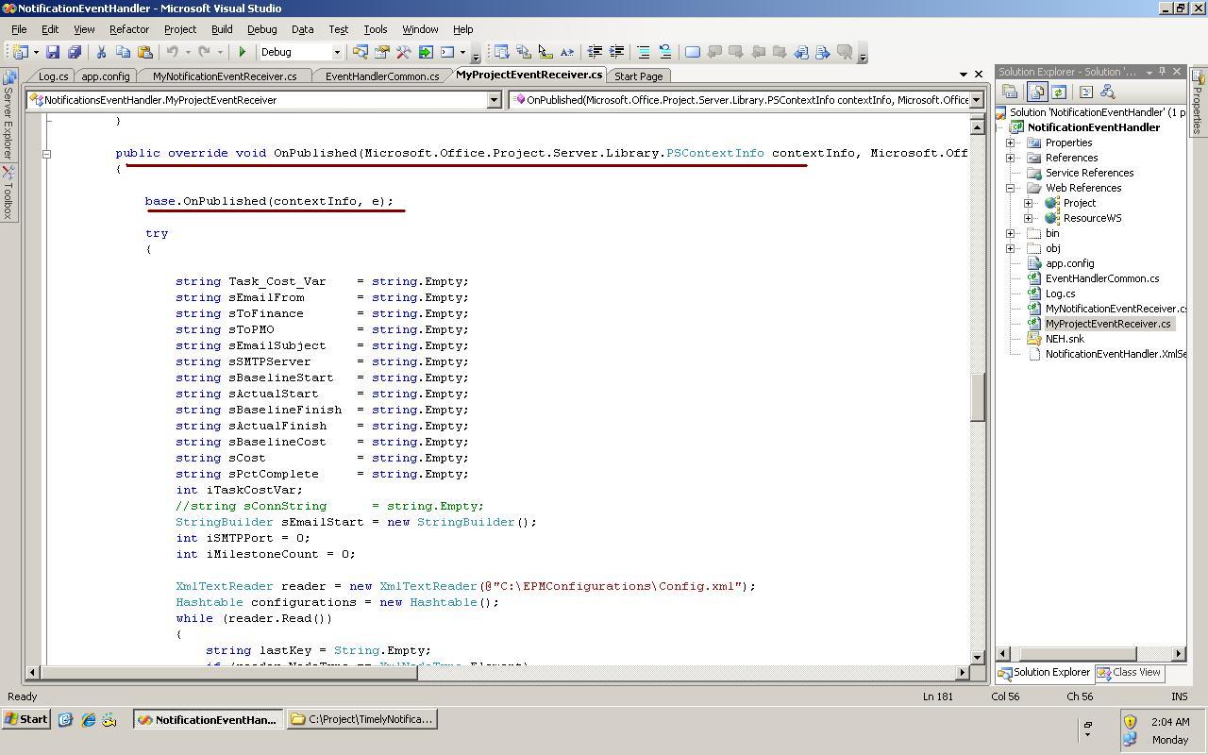Screen dimensions: 1208x755
Task: Enable Show All Files in Solution Explorer
Action: 1036,92
